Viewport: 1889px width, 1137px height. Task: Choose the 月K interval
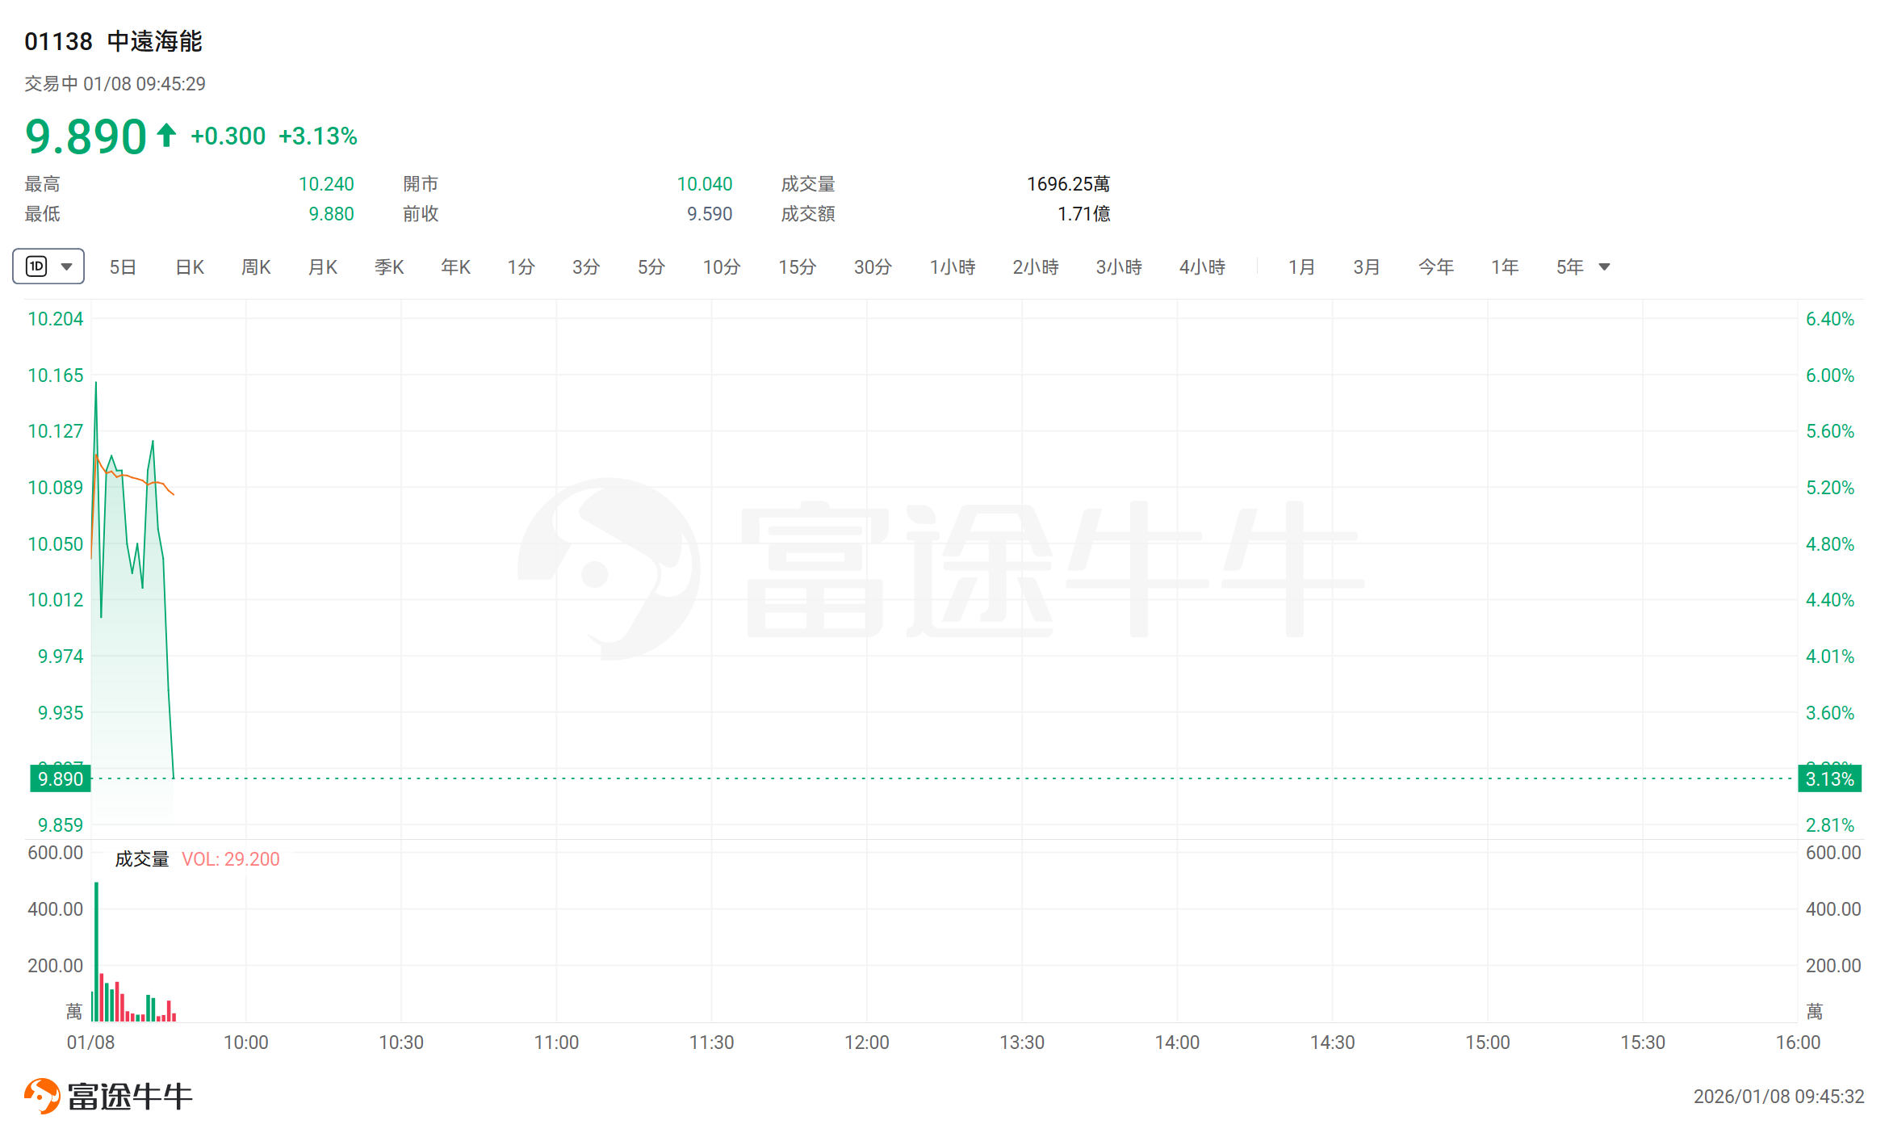[x=323, y=267]
